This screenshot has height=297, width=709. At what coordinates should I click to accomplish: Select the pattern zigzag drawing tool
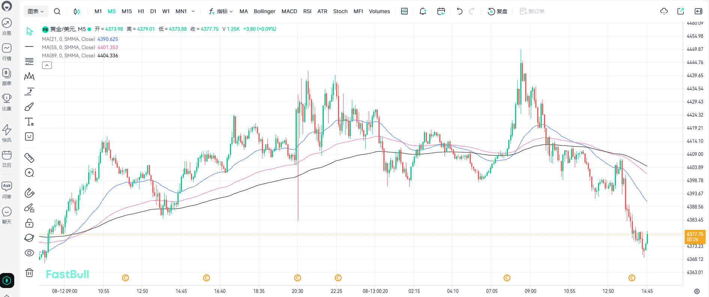(x=29, y=76)
